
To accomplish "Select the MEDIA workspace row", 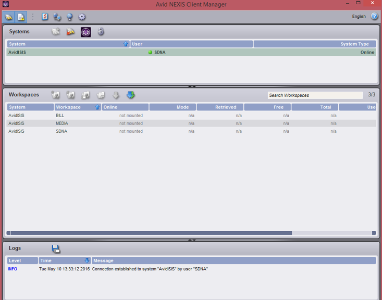I will click(x=191, y=123).
